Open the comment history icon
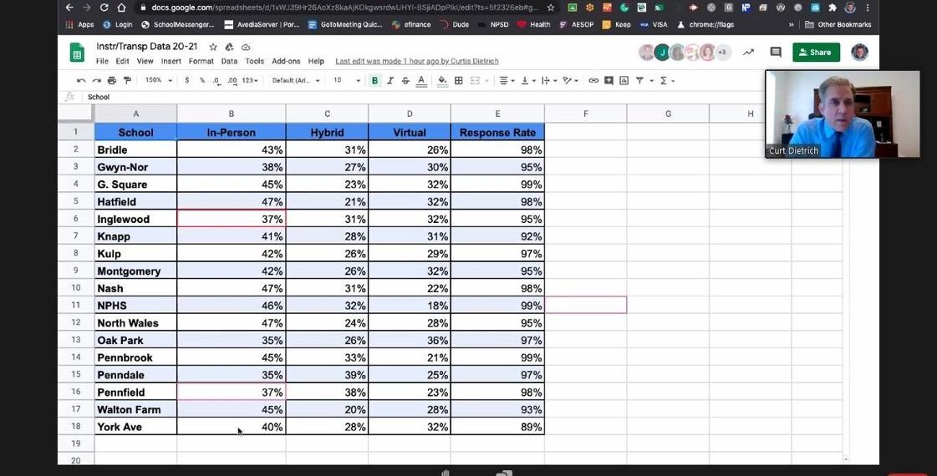 [776, 53]
